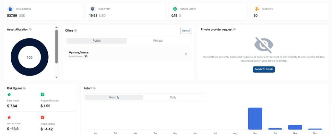Click the Private provider request info icon
The image size is (332, 135).
pos(234,29)
